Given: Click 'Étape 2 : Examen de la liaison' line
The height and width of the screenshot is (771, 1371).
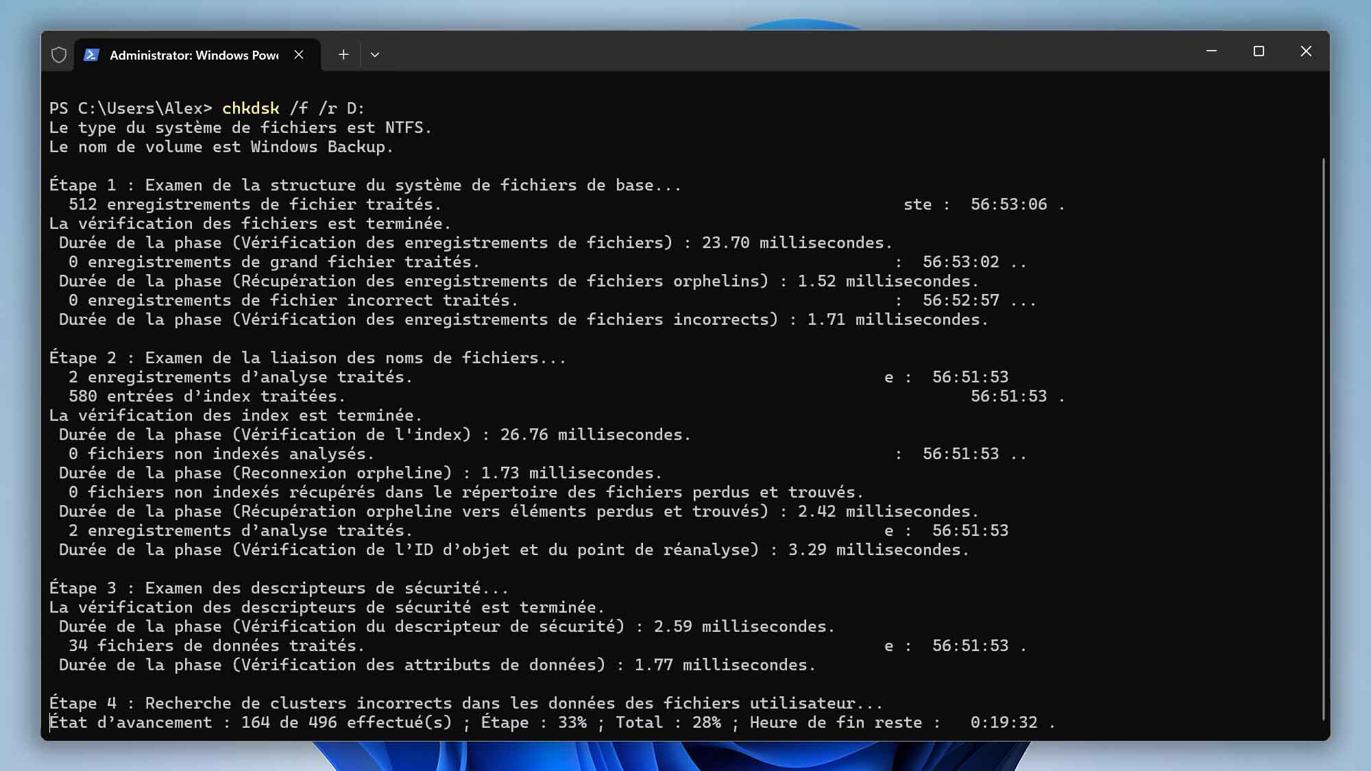Looking at the screenshot, I should [308, 358].
